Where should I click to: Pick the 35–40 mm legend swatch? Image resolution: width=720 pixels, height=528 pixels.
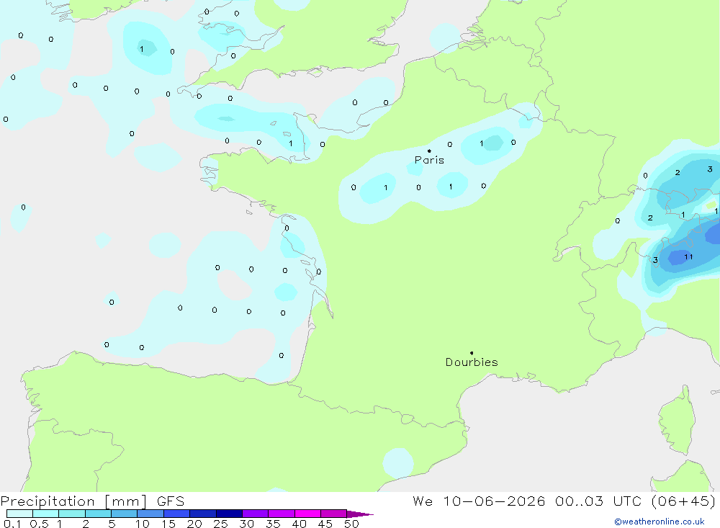[x=281, y=514]
